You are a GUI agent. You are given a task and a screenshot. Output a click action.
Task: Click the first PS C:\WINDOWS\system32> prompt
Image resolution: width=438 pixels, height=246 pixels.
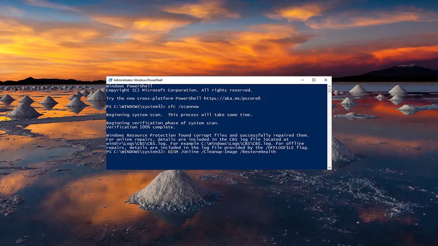pos(135,107)
